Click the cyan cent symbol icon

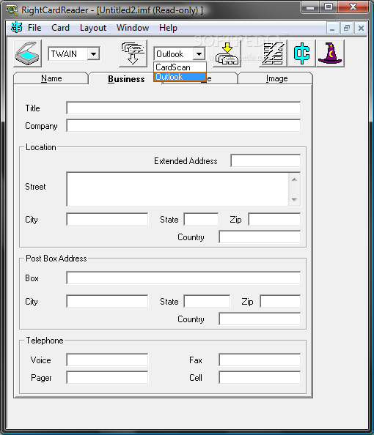click(x=301, y=53)
